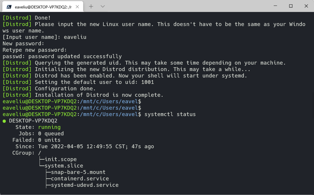Expand the profile dropdown chevron beside new tab
Image resolution: width=314 pixels, height=195 pixels.
coord(103,6)
